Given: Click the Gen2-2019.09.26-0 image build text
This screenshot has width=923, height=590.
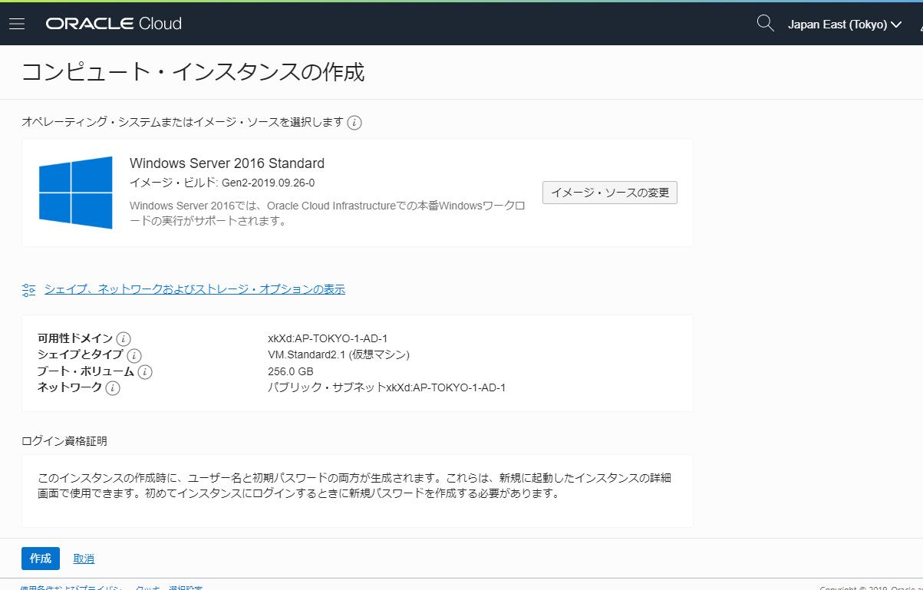Looking at the screenshot, I should coord(267,183).
